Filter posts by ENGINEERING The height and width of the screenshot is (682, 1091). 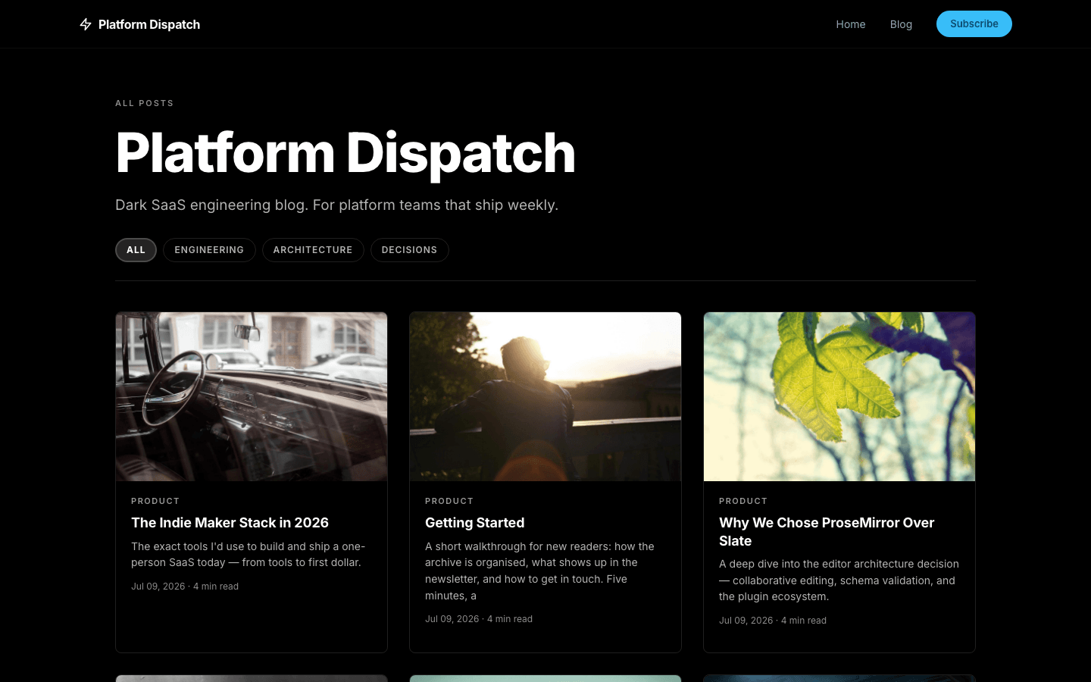[x=209, y=250]
